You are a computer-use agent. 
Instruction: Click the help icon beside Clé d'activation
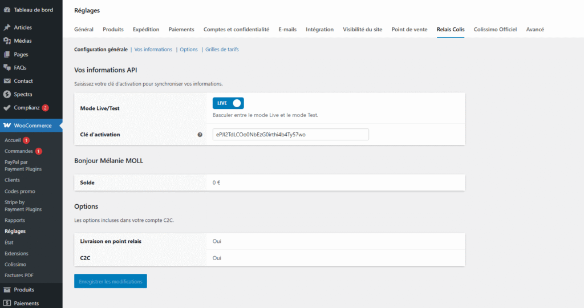coord(200,135)
